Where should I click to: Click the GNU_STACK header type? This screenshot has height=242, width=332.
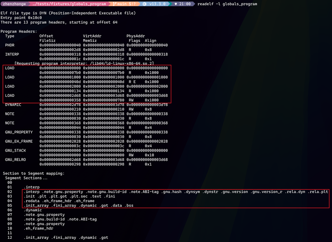click(x=15, y=150)
